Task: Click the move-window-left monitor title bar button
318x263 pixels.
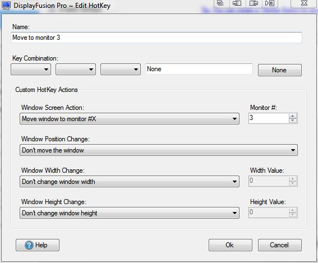Action: coord(237,3)
